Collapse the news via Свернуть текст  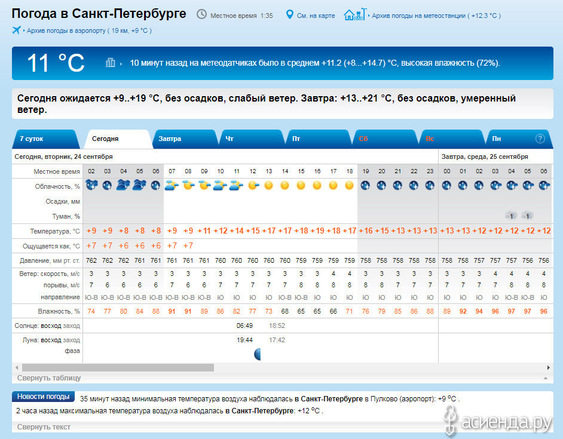coord(44,427)
